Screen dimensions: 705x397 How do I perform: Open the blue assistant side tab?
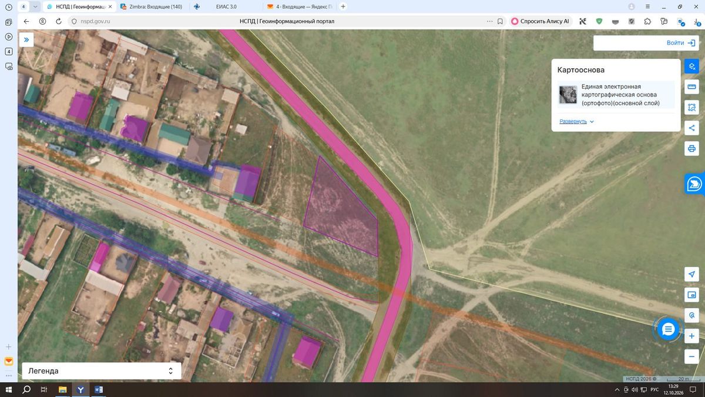click(694, 184)
